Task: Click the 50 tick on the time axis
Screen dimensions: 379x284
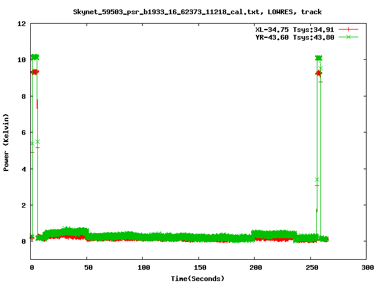Action: [x=87, y=268]
